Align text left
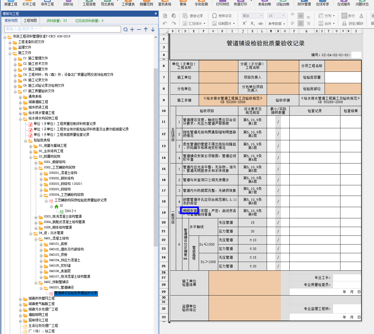 (x=293, y=23)
